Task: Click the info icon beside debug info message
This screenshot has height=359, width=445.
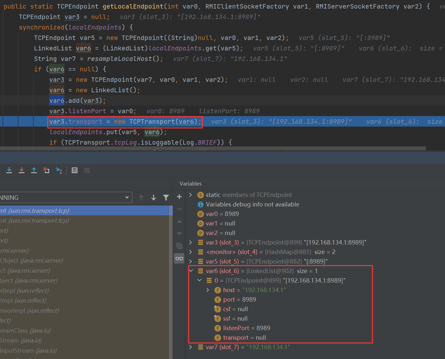Action: pyautogui.click(x=201, y=205)
